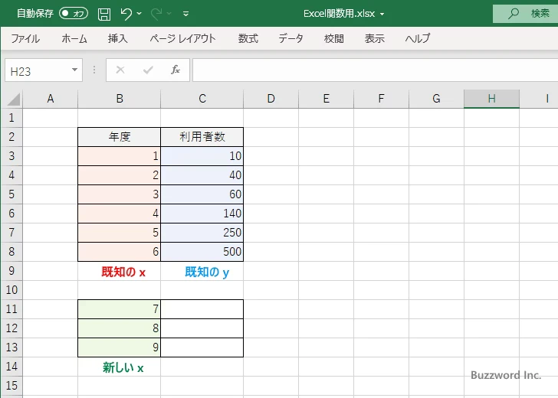Open the ページ レイアウト tab

coord(182,38)
